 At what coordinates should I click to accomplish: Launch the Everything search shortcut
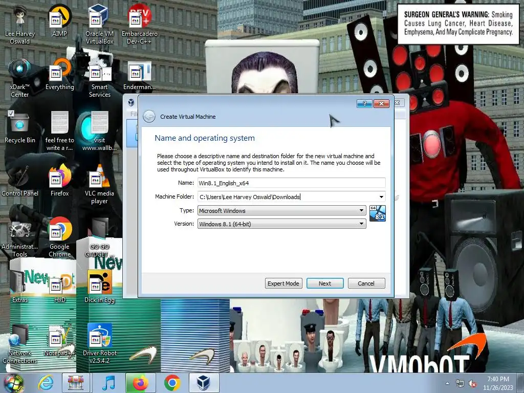[59, 74]
